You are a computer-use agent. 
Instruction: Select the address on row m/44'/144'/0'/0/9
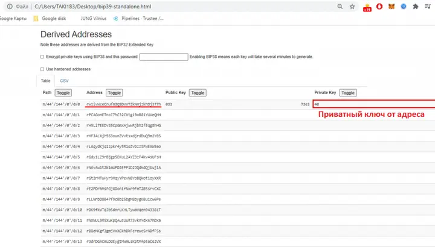coord(123,199)
